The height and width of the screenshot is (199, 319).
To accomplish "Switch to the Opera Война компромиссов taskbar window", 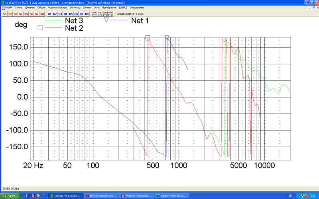I will tap(101, 196).
